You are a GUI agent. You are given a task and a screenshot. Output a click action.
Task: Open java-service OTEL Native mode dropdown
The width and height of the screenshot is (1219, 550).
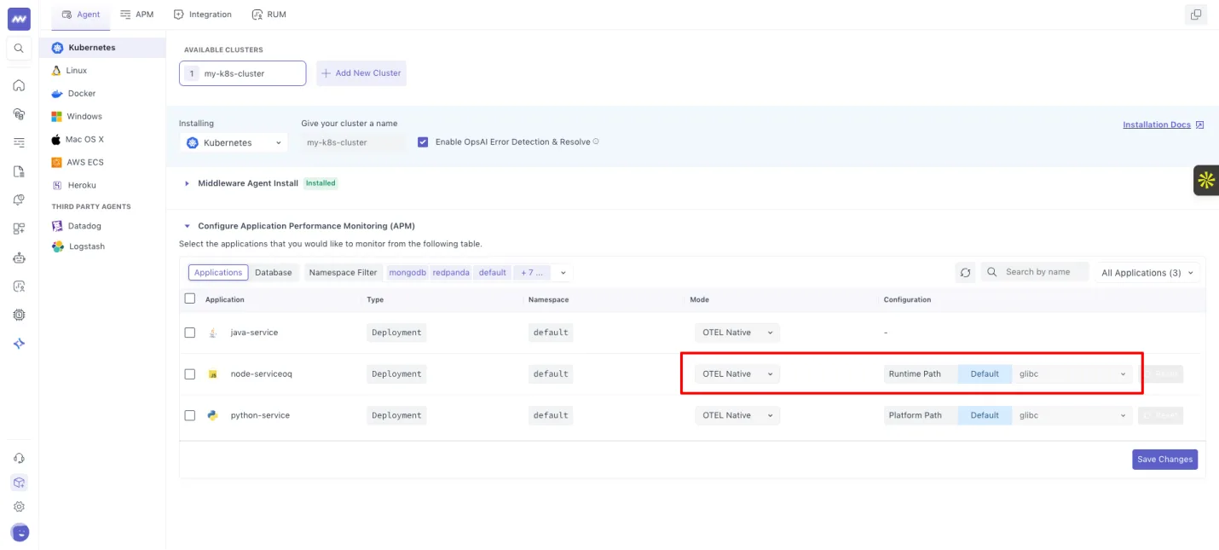[737, 333]
